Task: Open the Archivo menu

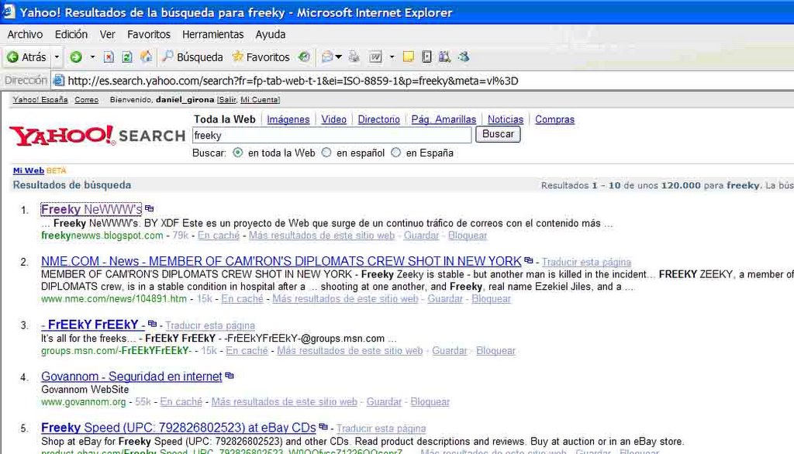Action: pyautogui.click(x=25, y=34)
